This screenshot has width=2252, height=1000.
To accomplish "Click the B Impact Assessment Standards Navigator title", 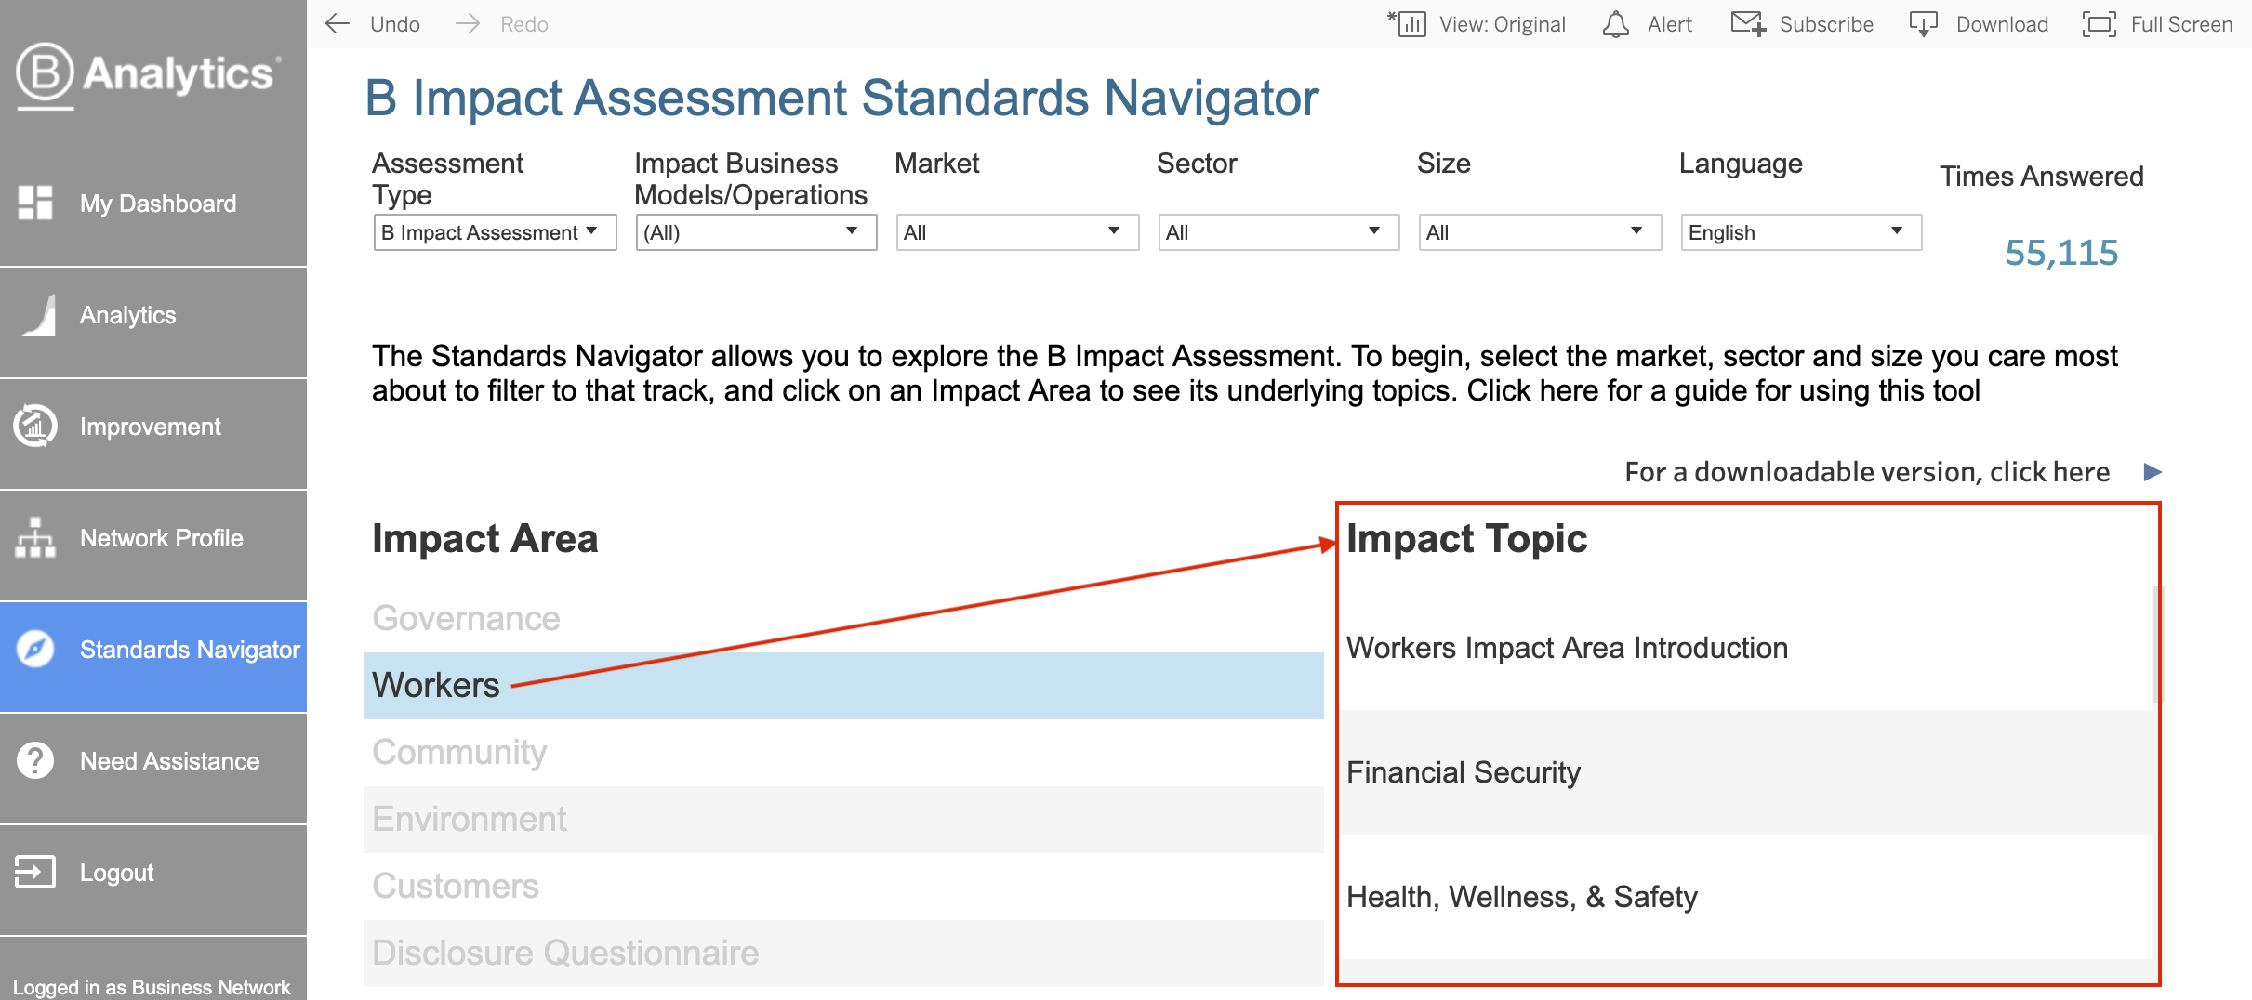I will [841, 98].
